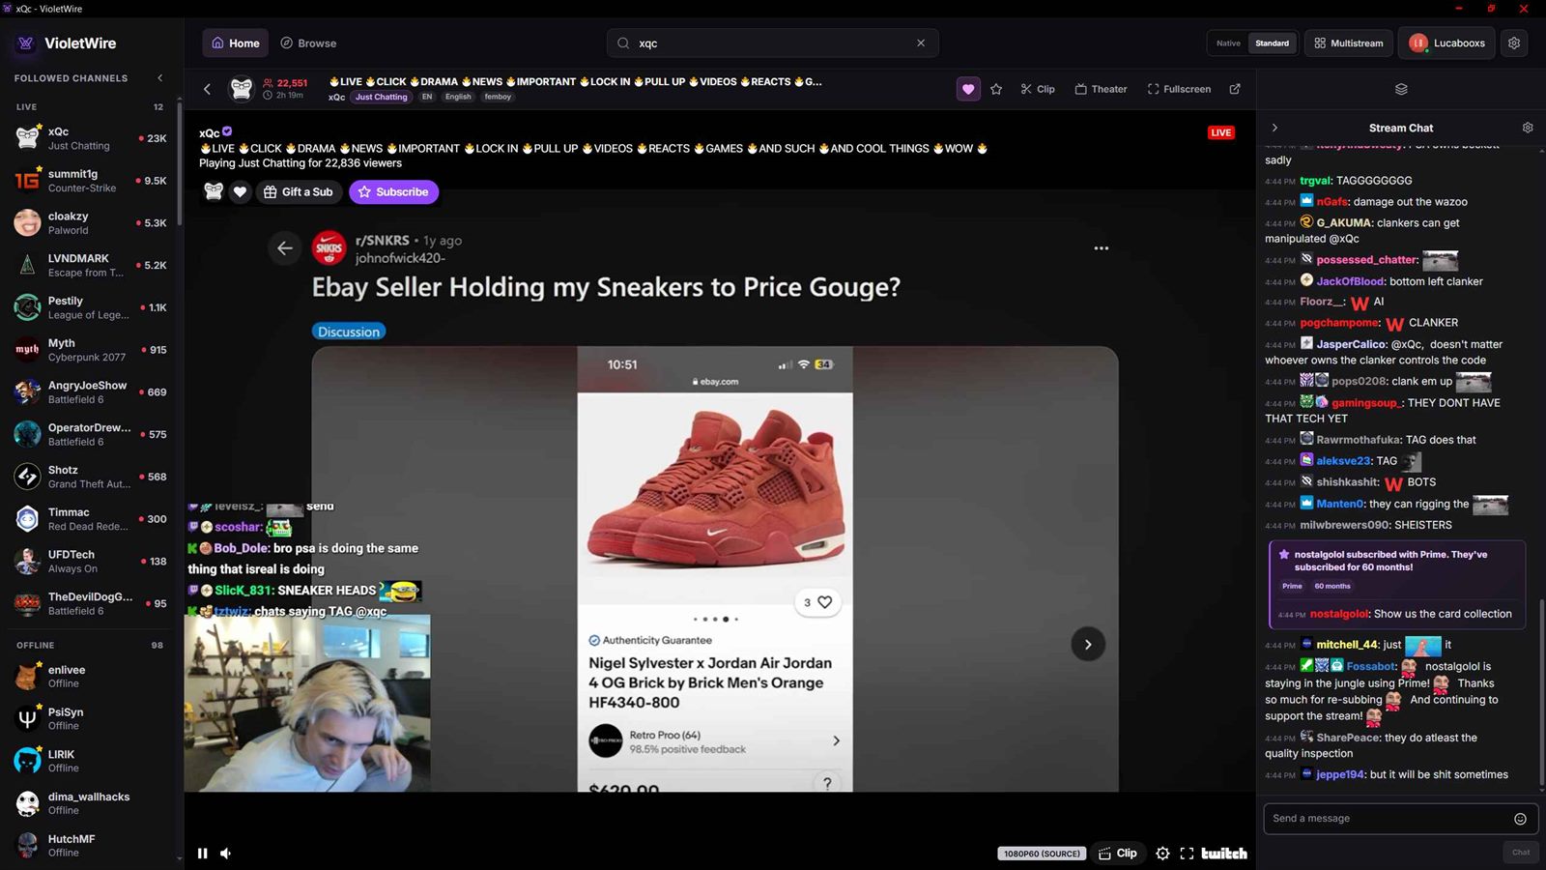Click the xQc avatar beside the heart
The height and width of the screenshot is (870, 1546).
pos(214,191)
